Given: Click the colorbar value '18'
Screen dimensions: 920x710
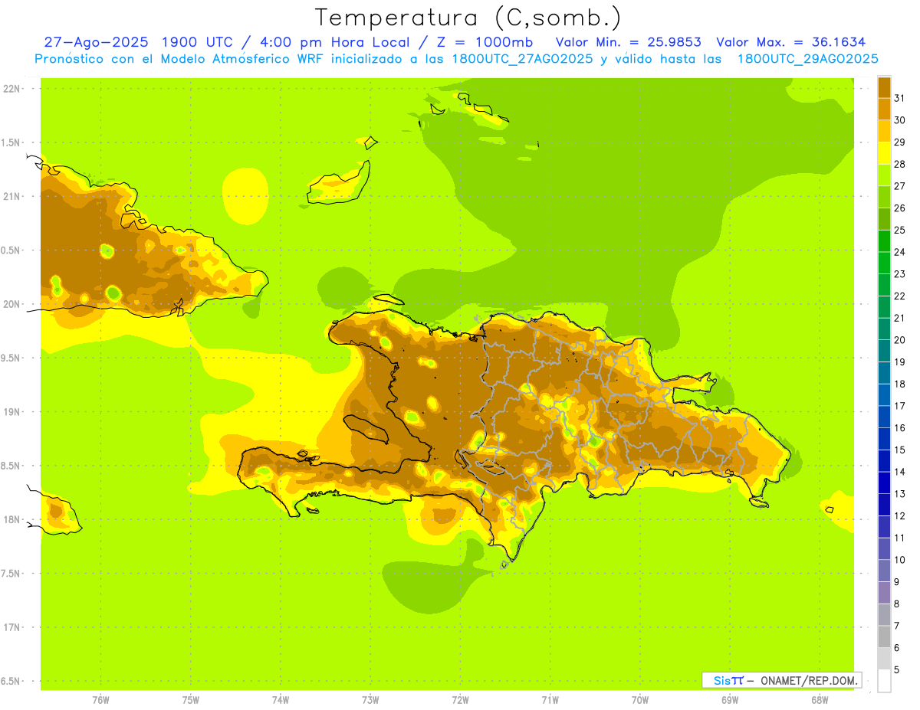Looking at the screenshot, I should point(899,384).
